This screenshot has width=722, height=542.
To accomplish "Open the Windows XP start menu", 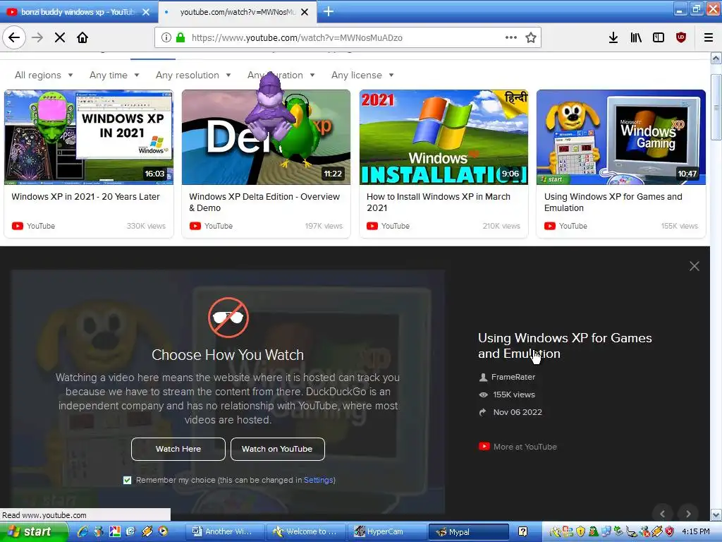I will click(33, 531).
